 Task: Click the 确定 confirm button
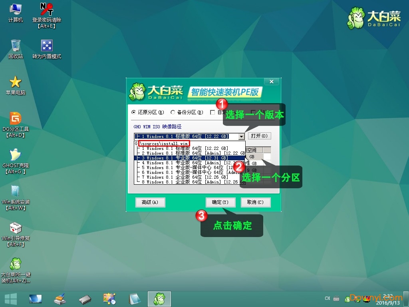[220, 202]
